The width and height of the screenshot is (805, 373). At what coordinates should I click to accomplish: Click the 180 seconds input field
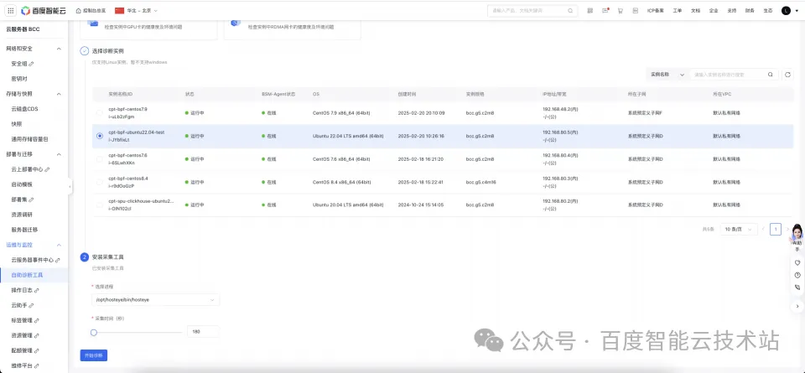(203, 332)
